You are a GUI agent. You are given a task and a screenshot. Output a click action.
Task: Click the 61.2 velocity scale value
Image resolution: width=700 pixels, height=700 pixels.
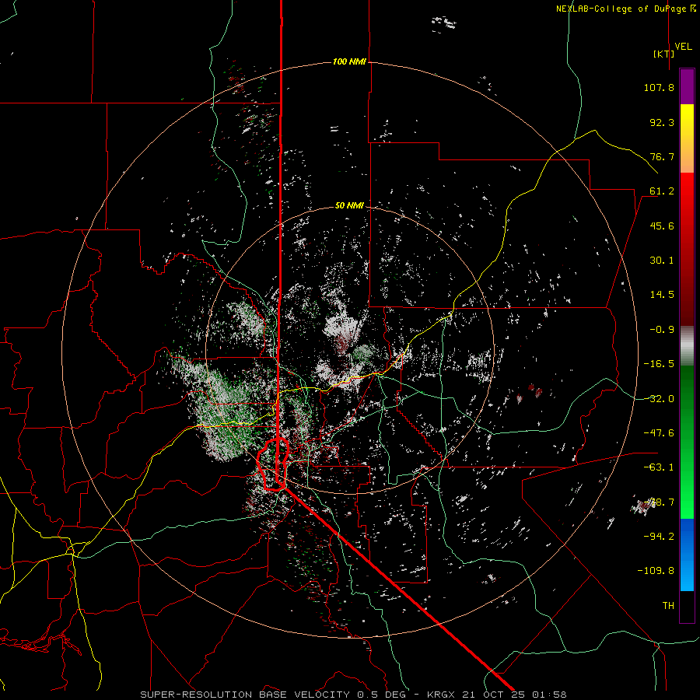pos(662,191)
